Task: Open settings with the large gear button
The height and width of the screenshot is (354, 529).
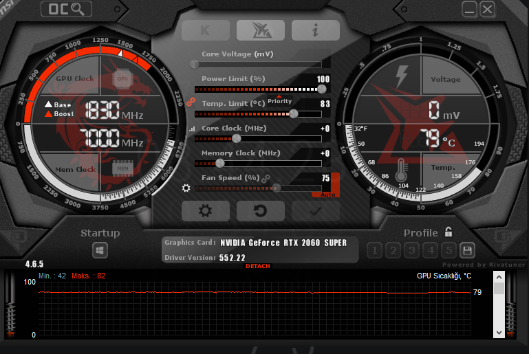Action: [x=206, y=211]
